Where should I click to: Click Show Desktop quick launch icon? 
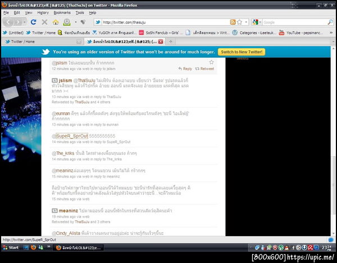coord(26,247)
